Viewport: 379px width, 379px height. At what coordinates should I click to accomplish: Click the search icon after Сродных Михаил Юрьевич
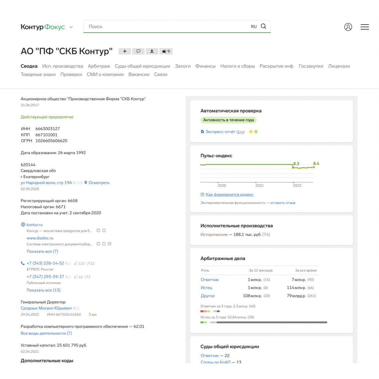(x=75, y=308)
